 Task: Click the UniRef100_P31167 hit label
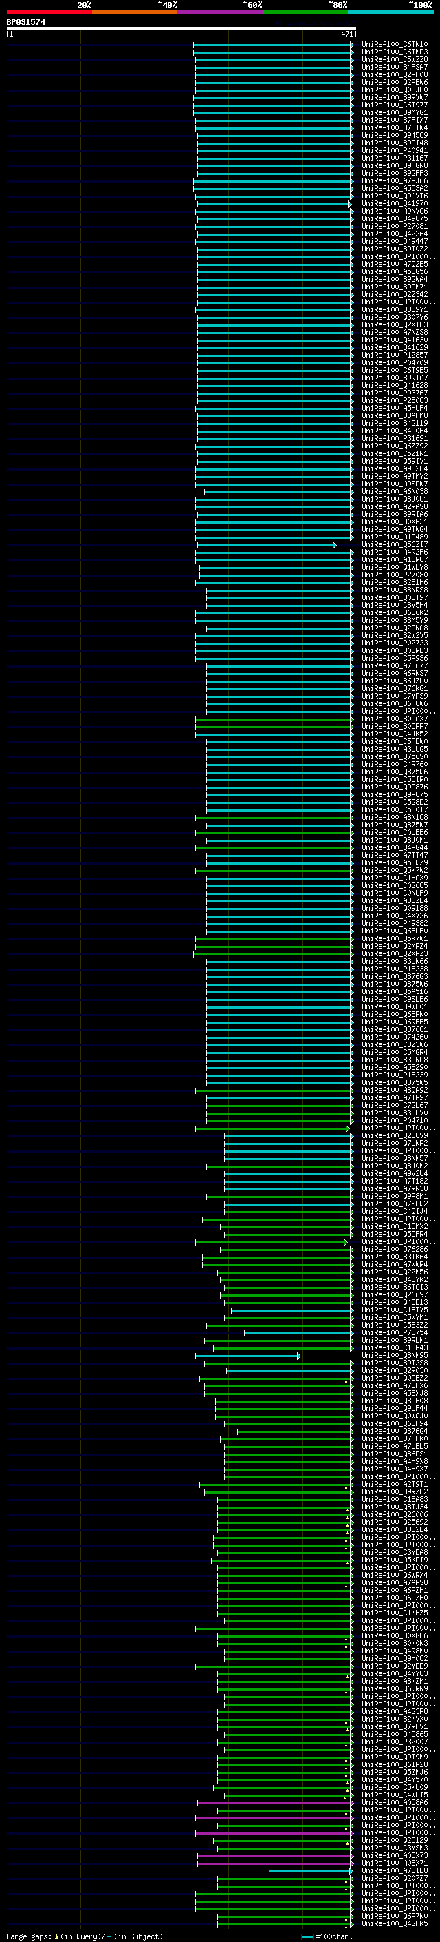(395, 158)
